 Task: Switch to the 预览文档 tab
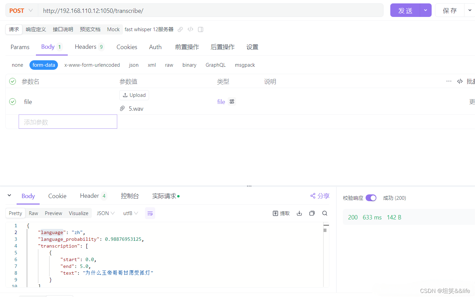tap(90, 29)
